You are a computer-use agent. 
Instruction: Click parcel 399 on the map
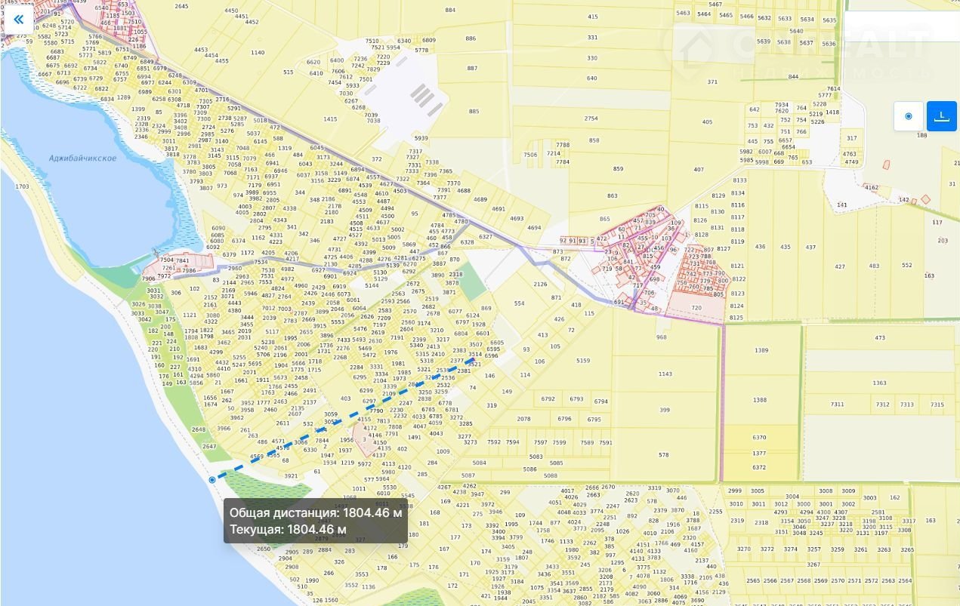[x=665, y=411]
